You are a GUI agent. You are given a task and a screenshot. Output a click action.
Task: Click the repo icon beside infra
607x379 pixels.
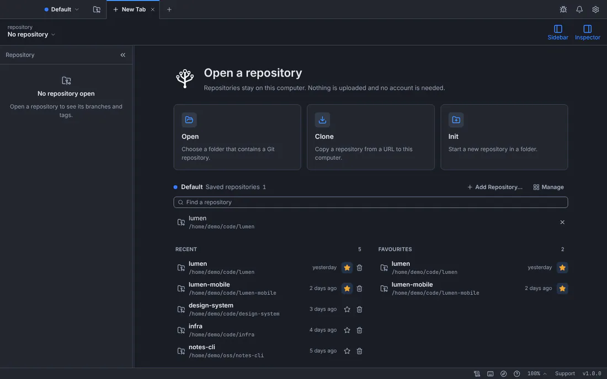pyautogui.click(x=181, y=331)
